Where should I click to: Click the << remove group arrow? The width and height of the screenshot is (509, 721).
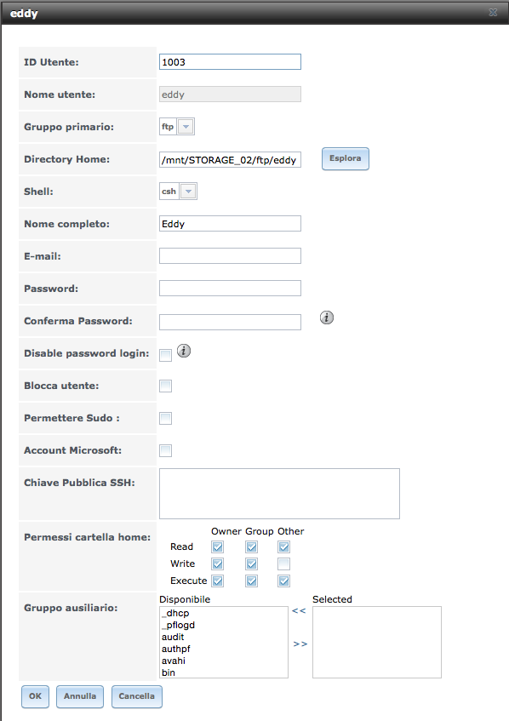pyautogui.click(x=299, y=610)
